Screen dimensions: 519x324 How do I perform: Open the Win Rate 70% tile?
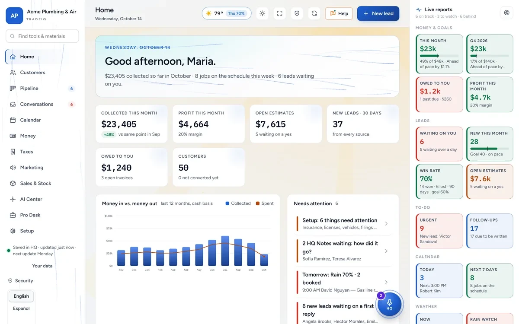tap(439, 181)
